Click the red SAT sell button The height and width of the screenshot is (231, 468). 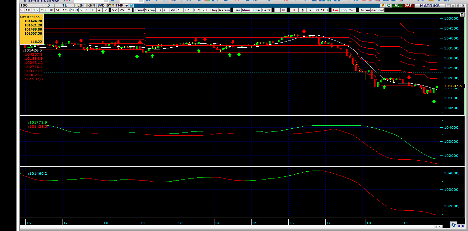click(409, 5)
